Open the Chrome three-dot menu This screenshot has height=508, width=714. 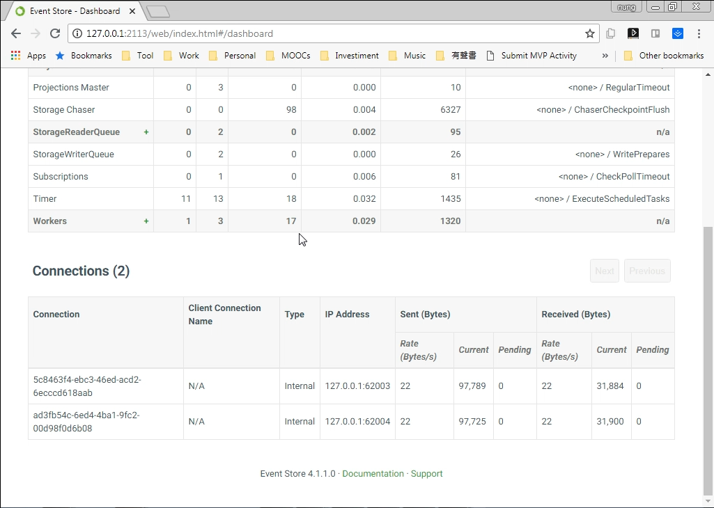click(x=699, y=33)
